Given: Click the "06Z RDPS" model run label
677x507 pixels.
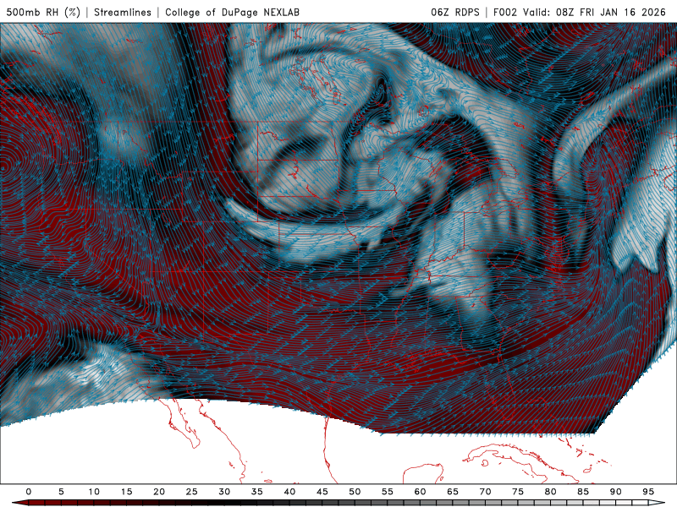Looking at the screenshot, I should [455, 12].
